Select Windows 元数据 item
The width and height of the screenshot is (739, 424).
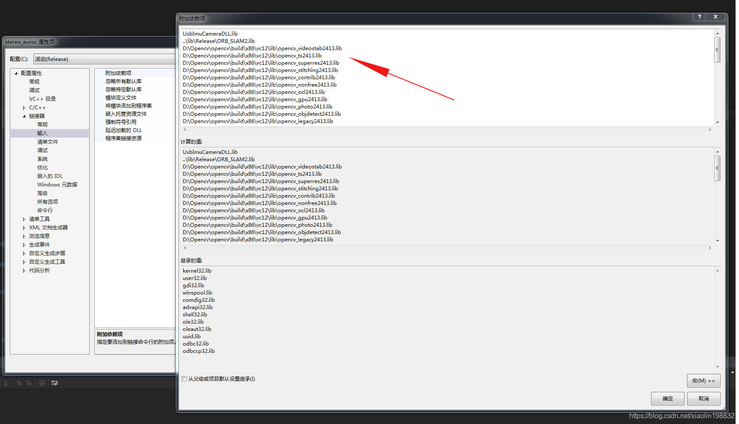click(57, 185)
